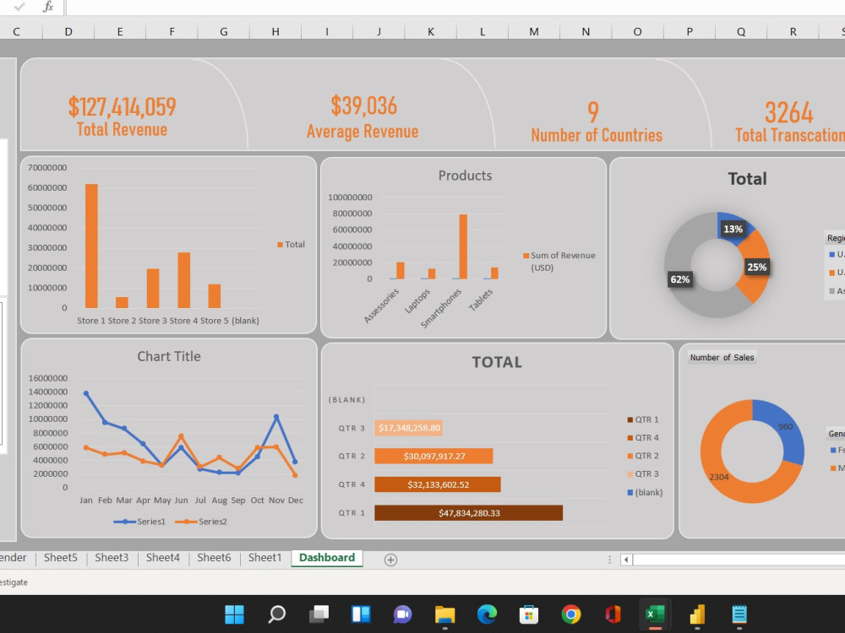The width and height of the screenshot is (845, 633).
Task: Select column J header
Action: tap(379, 32)
